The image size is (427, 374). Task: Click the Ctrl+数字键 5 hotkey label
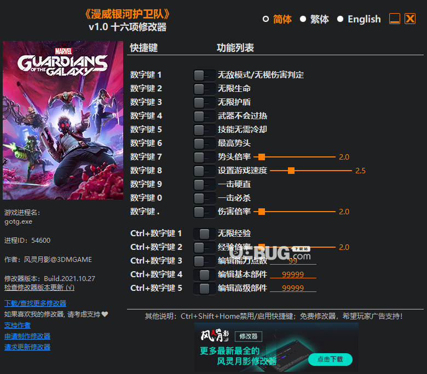pyautogui.click(x=157, y=288)
